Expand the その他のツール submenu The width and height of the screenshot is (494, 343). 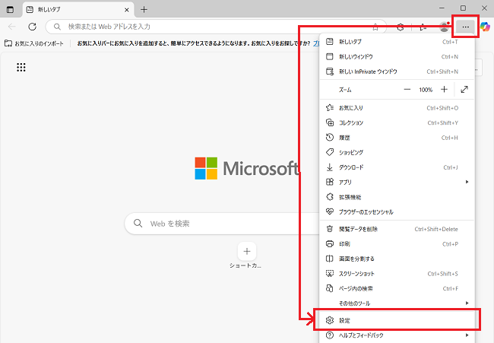click(395, 303)
